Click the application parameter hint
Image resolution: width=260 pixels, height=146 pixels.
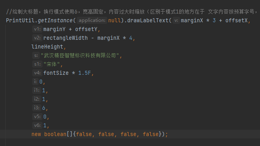point(92,20)
